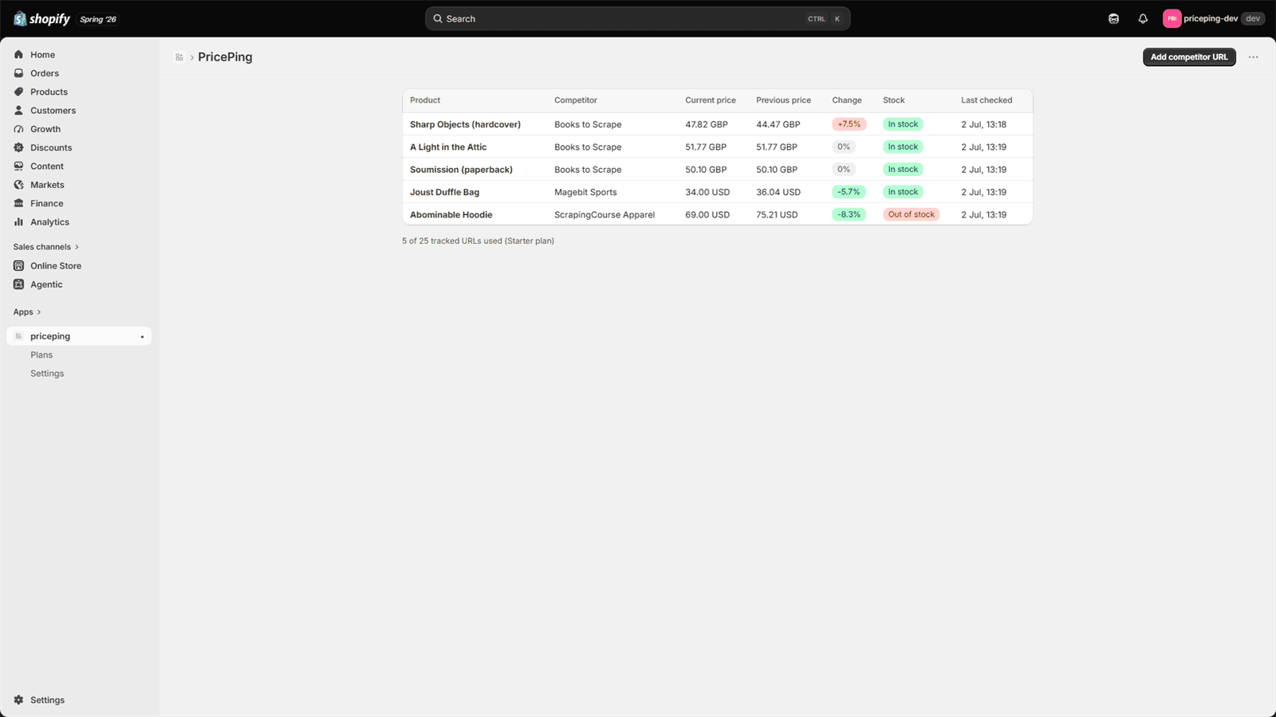Click the Change column header

(x=847, y=100)
